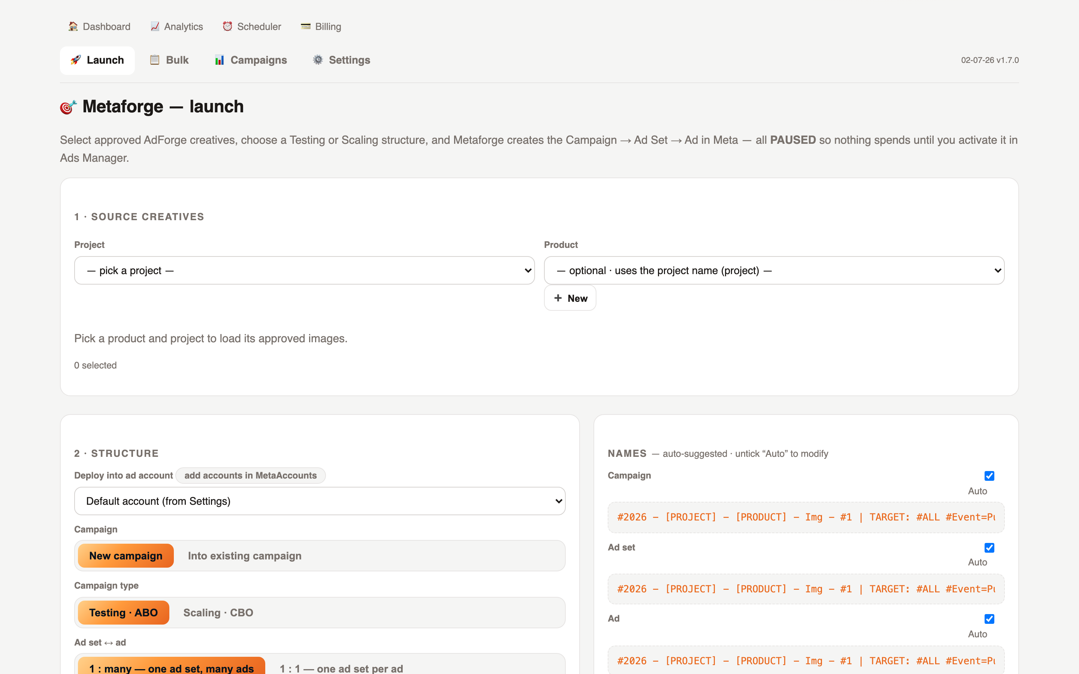Open the Project dropdown

tap(304, 270)
